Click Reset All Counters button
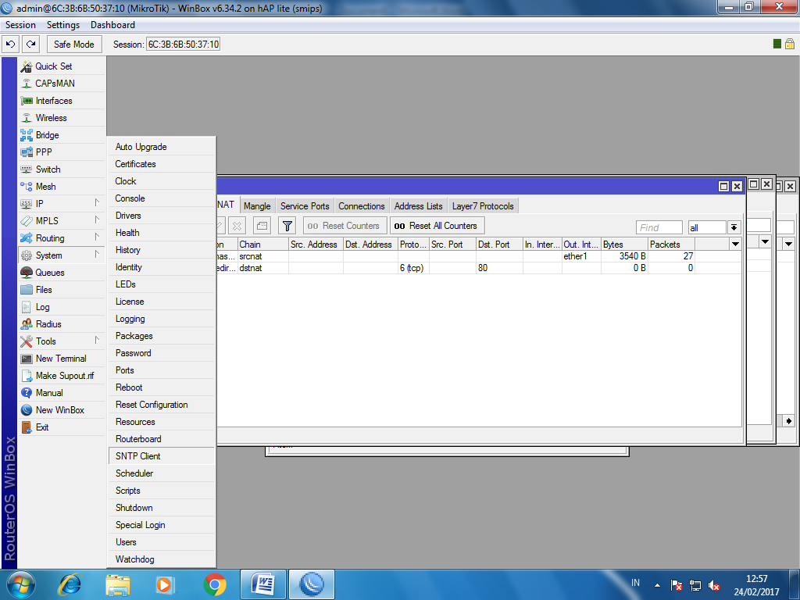 click(437, 226)
